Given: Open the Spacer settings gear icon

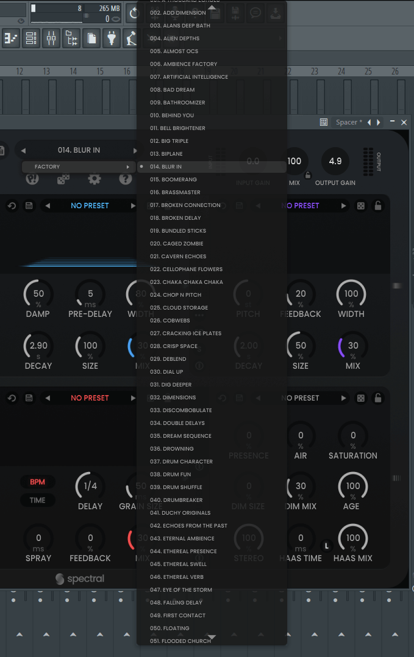Looking at the screenshot, I should click(x=95, y=180).
